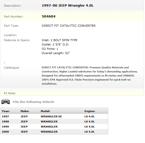
Task: Select the O2 Ports: 1 line
Action: (50, 49)
